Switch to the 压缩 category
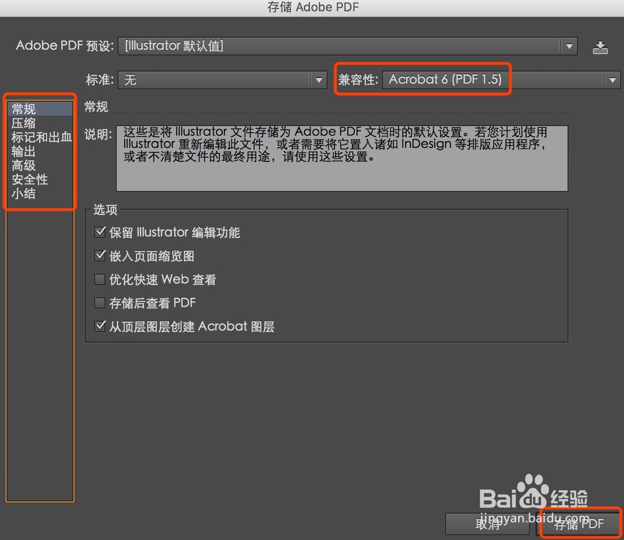This screenshot has width=624, height=540. click(40, 123)
